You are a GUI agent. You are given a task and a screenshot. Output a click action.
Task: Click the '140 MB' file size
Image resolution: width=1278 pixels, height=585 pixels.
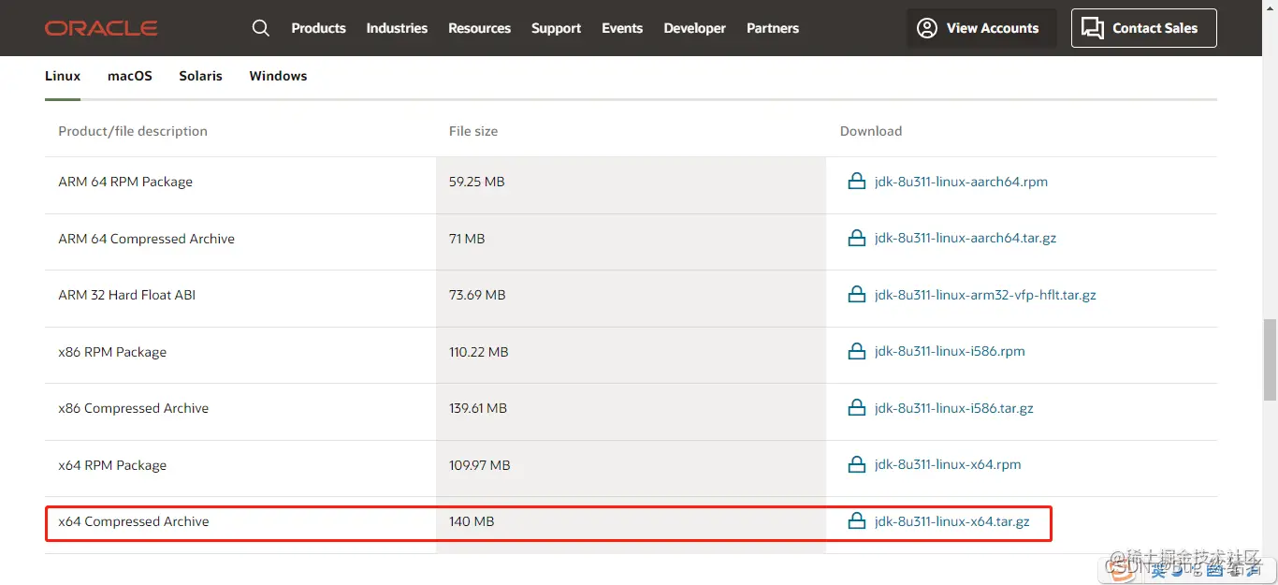pos(472,521)
